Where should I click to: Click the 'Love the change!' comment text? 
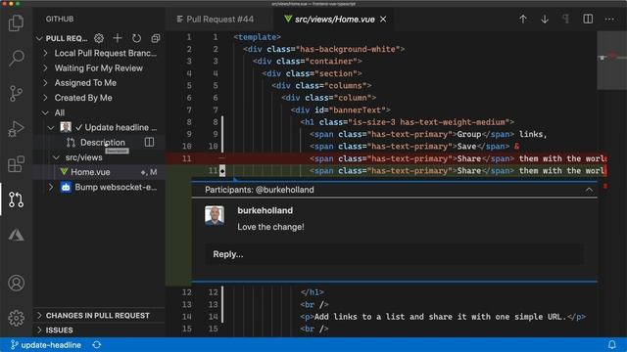[x=270, y=227]
